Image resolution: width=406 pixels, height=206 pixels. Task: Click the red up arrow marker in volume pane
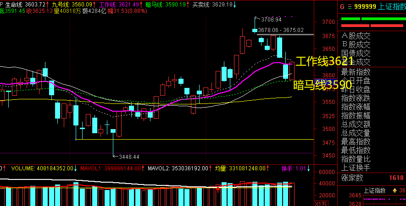tap(218, 190)
